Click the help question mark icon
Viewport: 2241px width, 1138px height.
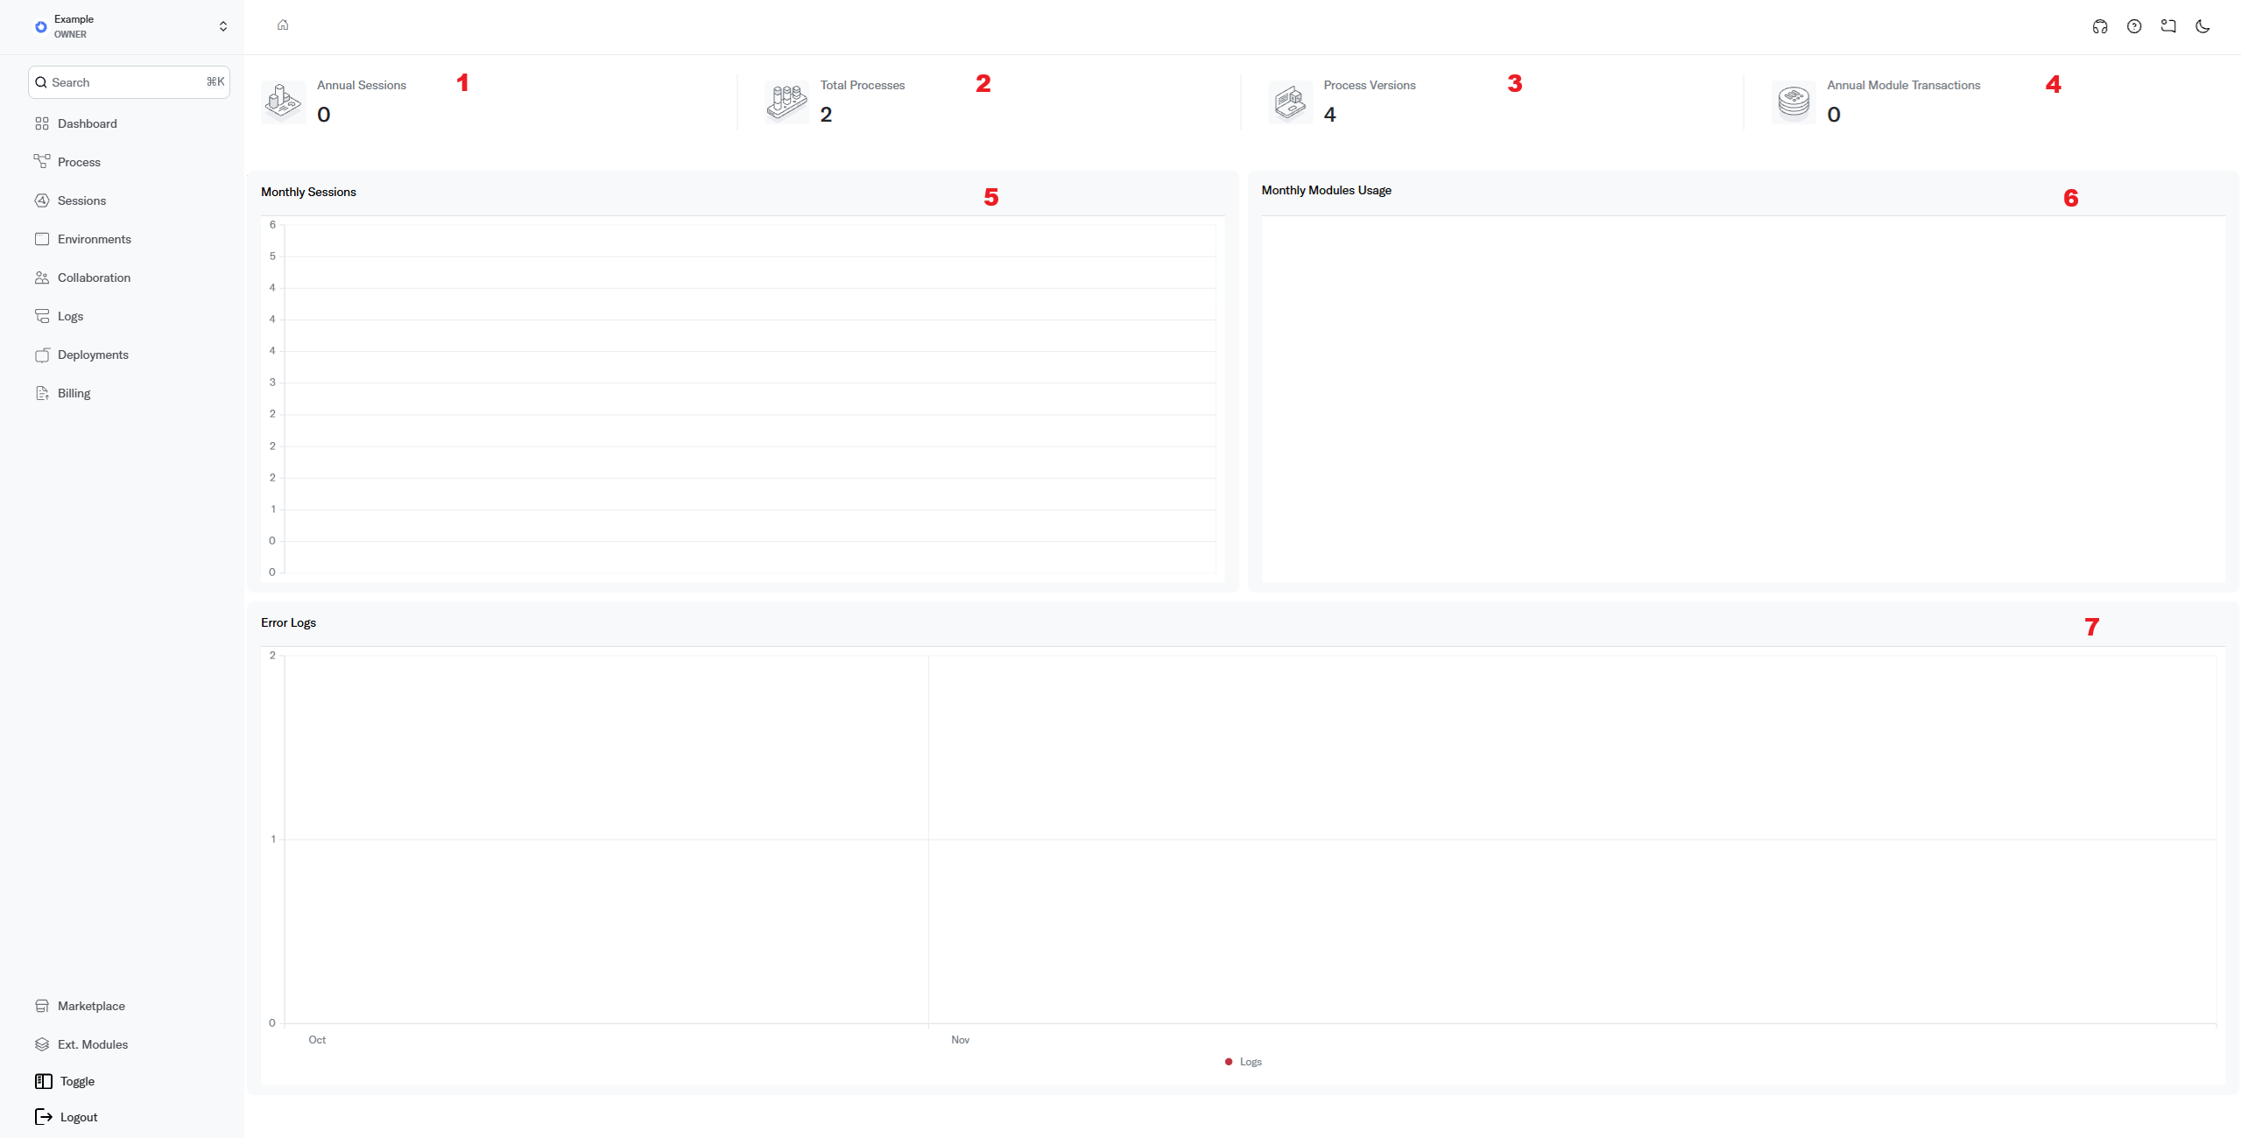pyautogui.click(x=2134, y=26)
